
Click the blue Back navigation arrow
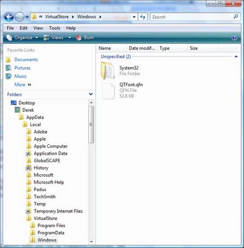pyautogui.click(x=9, y=17)
